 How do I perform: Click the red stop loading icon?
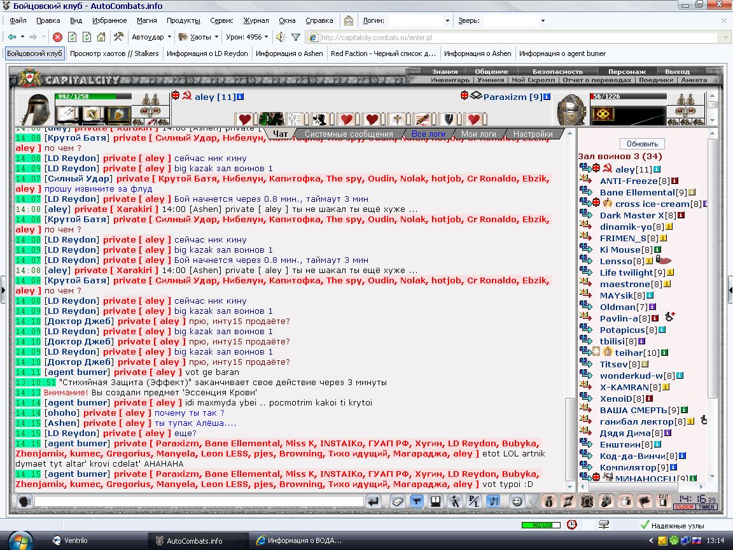(x=57, y=37)
